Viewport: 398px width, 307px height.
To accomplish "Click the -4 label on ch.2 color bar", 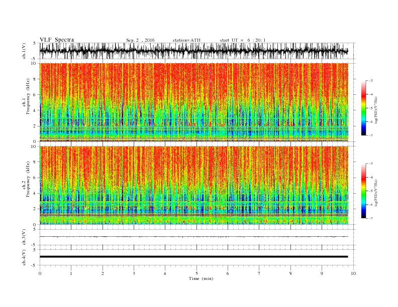I will point(371,177).
